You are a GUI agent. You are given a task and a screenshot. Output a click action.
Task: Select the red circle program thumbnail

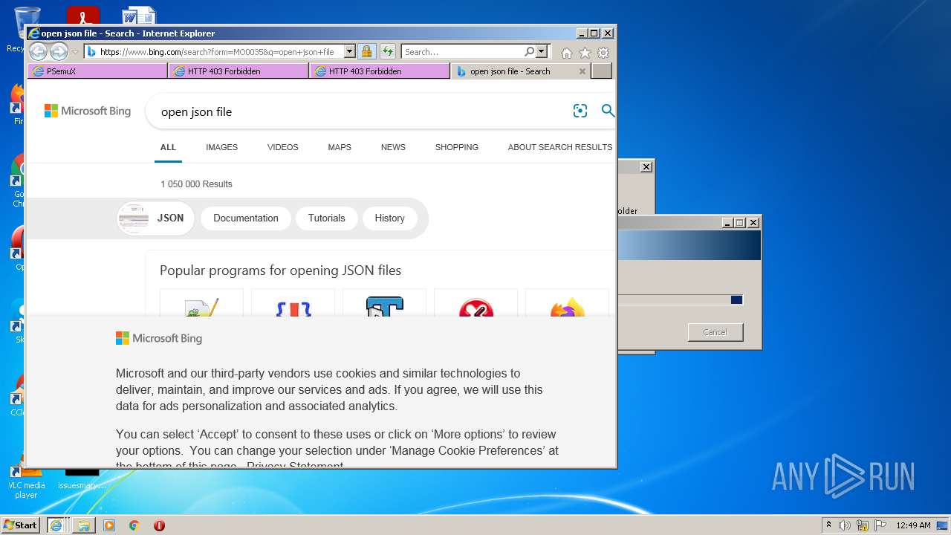475,305
